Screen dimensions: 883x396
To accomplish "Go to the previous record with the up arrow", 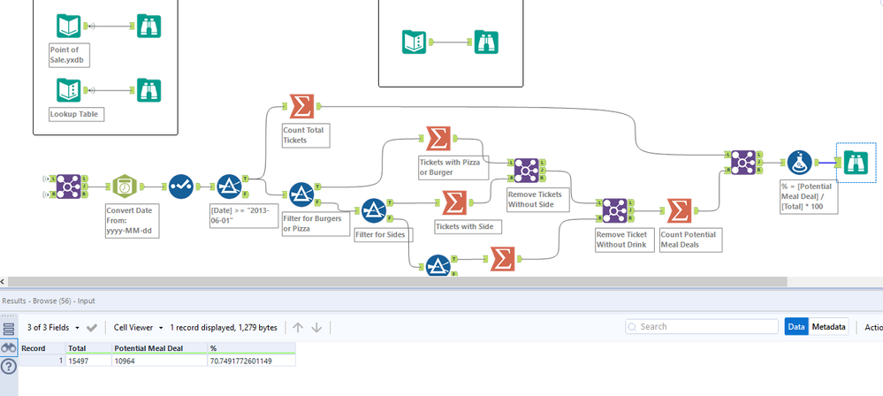I will coord(298,327).
